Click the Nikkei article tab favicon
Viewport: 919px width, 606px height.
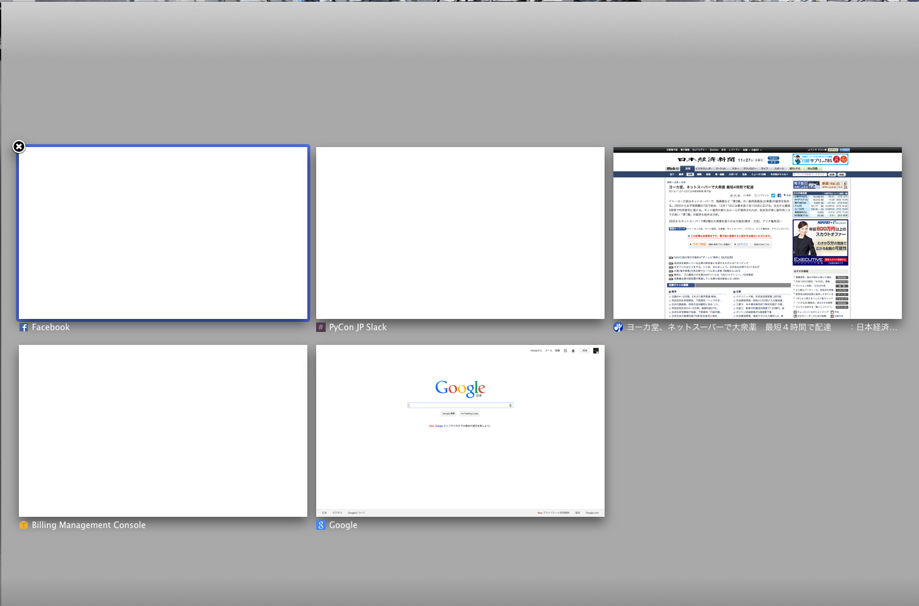click(x=618, y=327)
